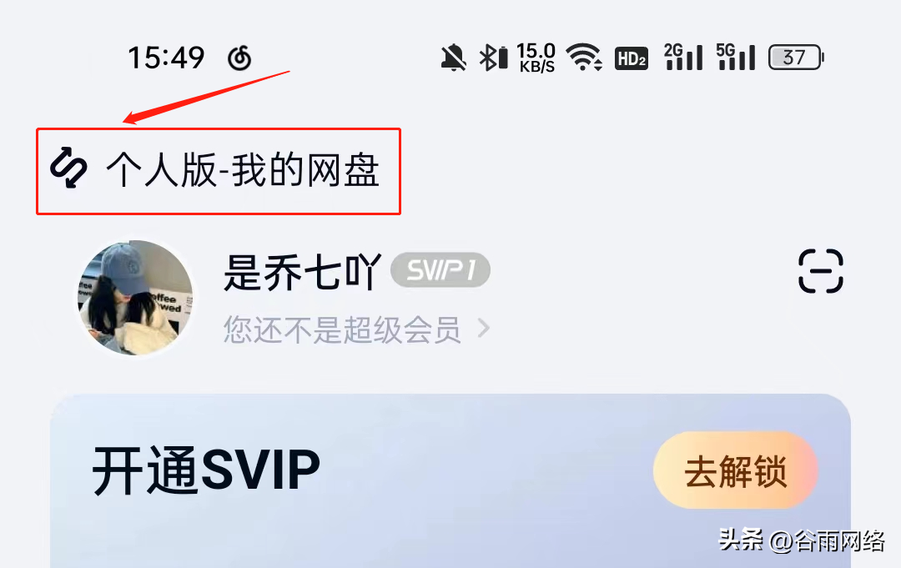Tap the SVIP1 badge
Image resolution: width=901 pixels, height=568 pixels.
[x=440, y=269]
